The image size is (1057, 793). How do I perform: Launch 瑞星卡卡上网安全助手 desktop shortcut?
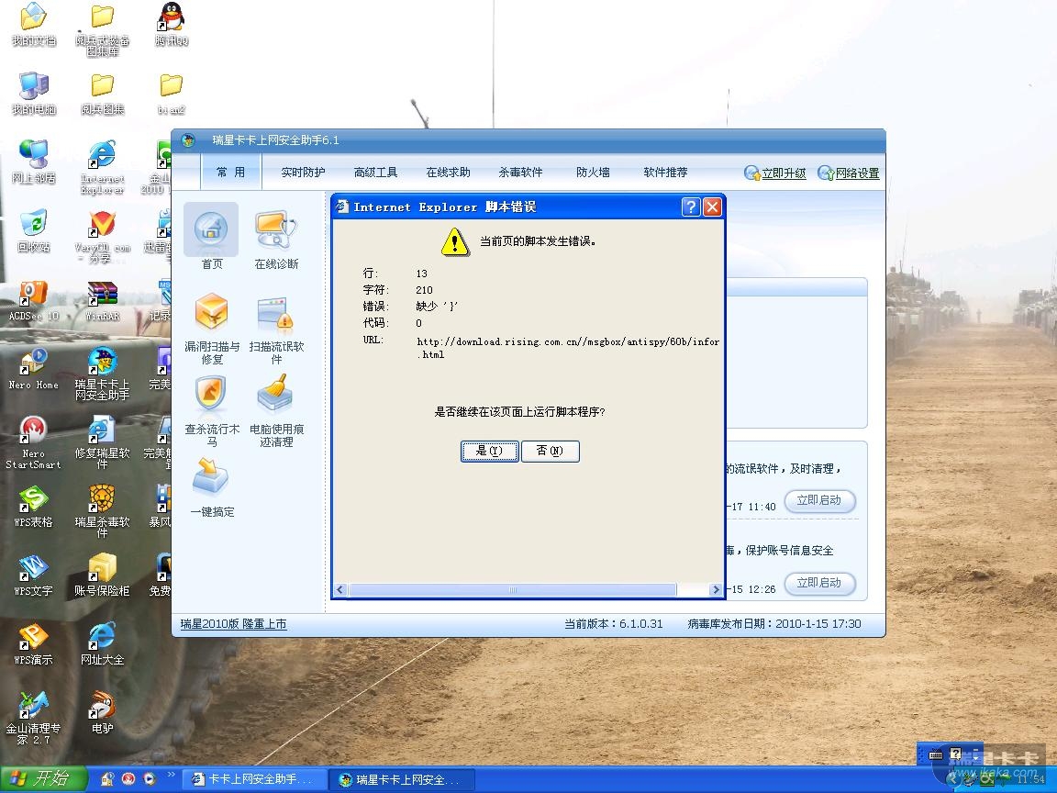103,374
